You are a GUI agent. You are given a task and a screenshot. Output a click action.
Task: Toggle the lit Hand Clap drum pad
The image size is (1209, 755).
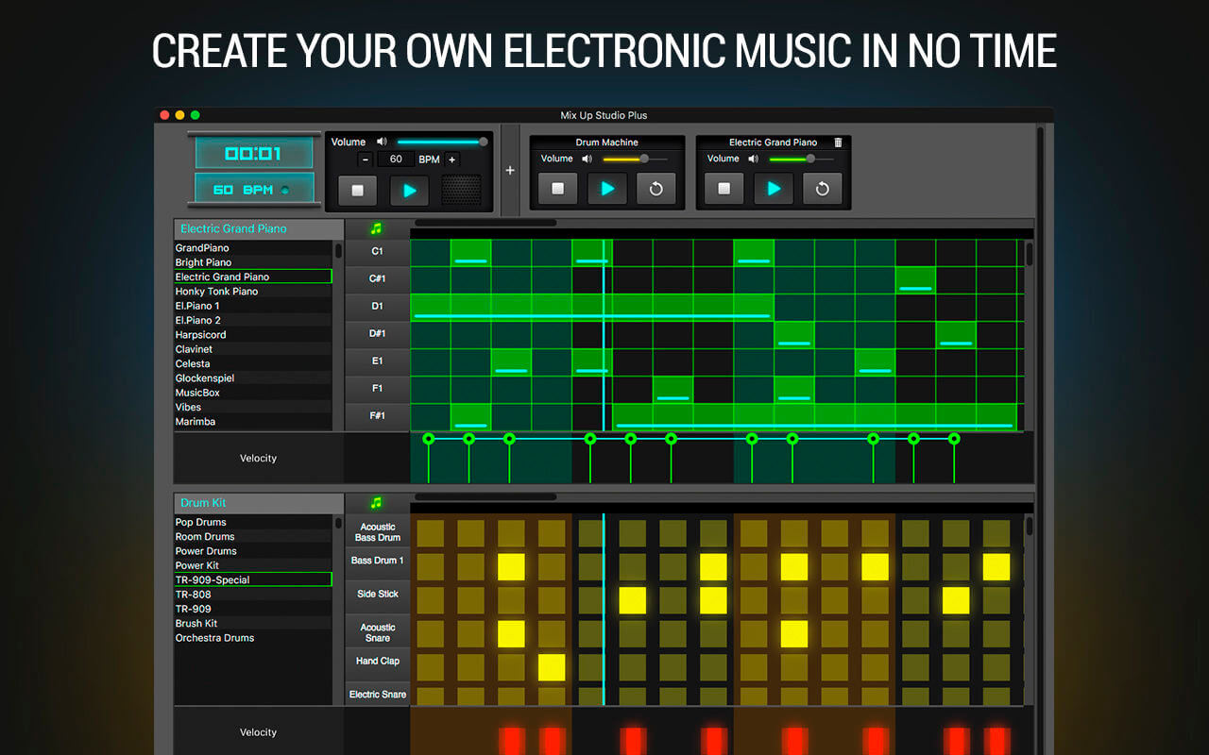pos(552,667)
